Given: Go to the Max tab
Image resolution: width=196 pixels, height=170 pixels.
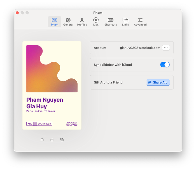Looking at the screenshot, I should click(96, 22).
